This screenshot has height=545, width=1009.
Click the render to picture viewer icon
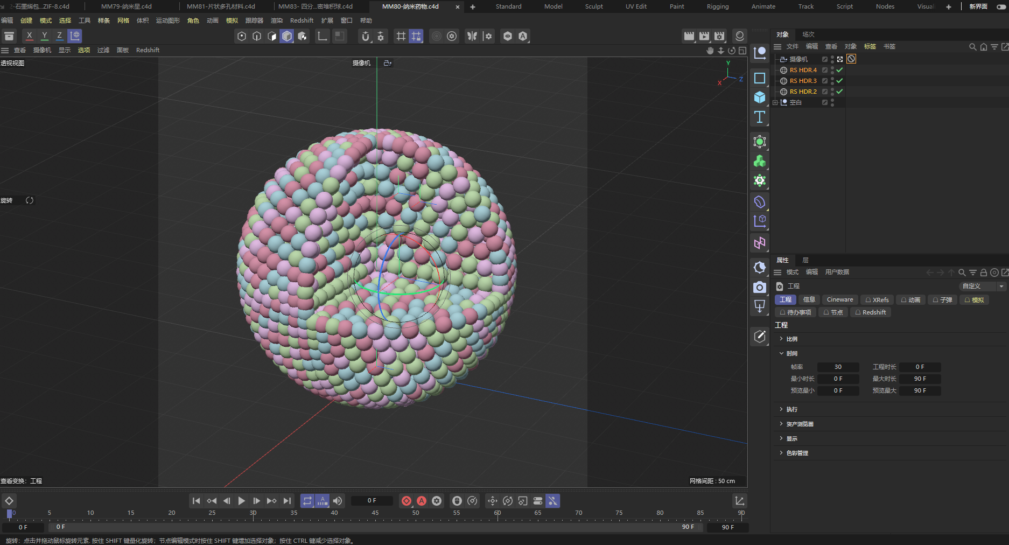(x=704, y=36)
